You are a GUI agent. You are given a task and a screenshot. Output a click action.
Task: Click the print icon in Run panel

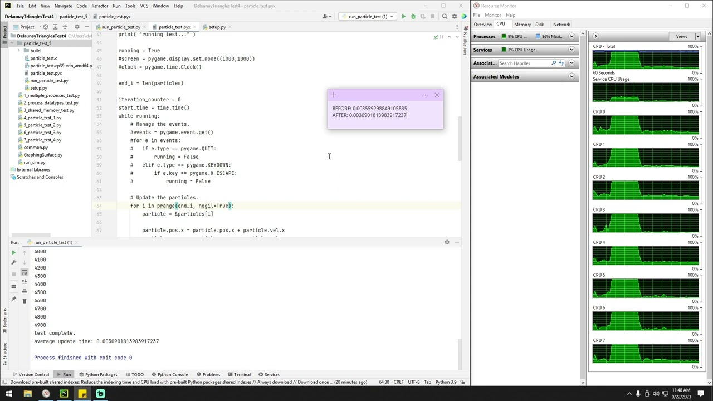click(x=24, y=291)
